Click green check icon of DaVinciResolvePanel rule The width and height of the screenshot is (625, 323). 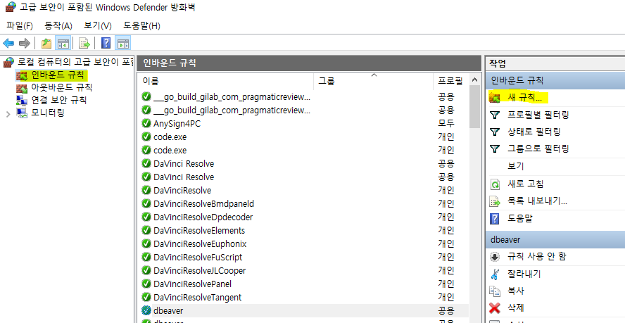pyautogui.click(x=146, y=284)
